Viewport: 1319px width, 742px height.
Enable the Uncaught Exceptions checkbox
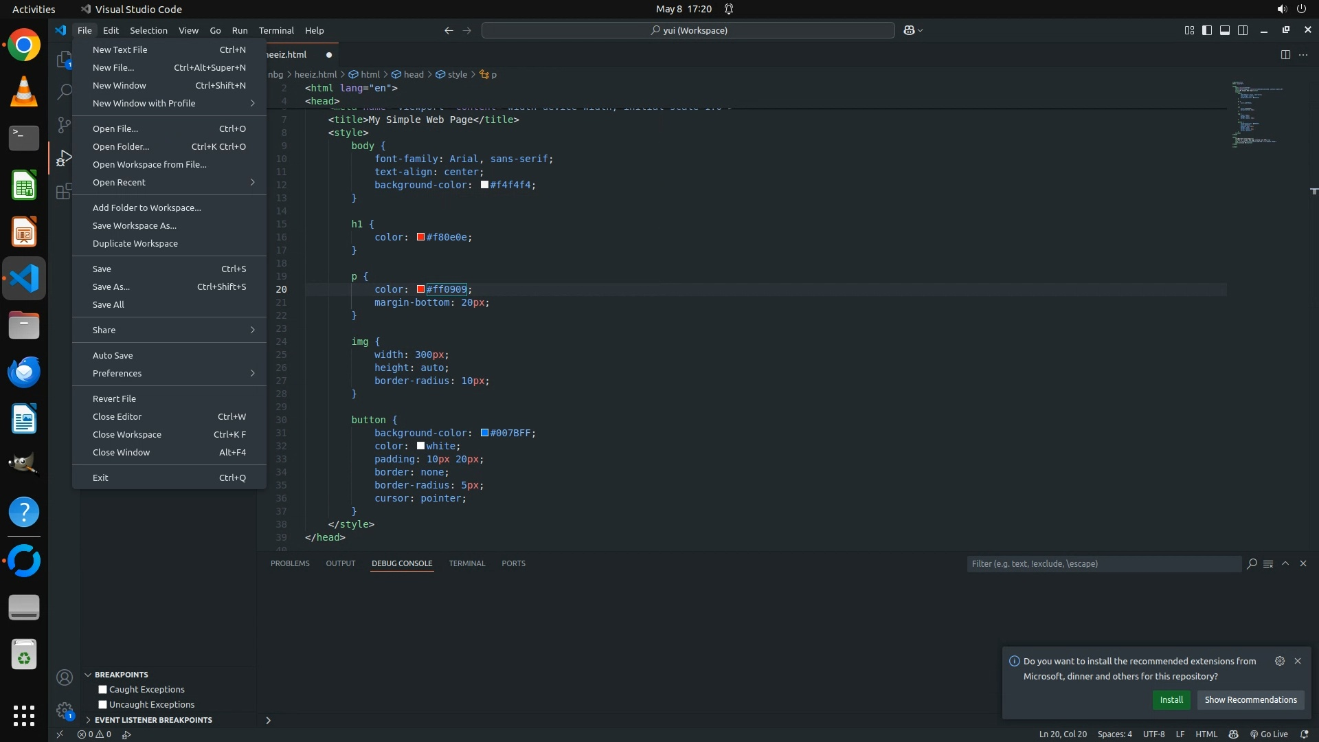tap(103, 705)
